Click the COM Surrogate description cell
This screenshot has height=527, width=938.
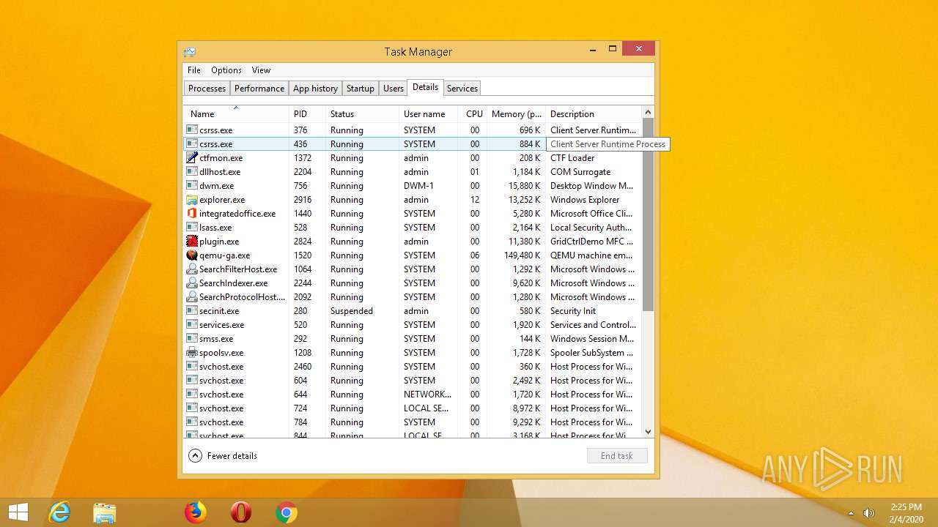coord(580,171)
